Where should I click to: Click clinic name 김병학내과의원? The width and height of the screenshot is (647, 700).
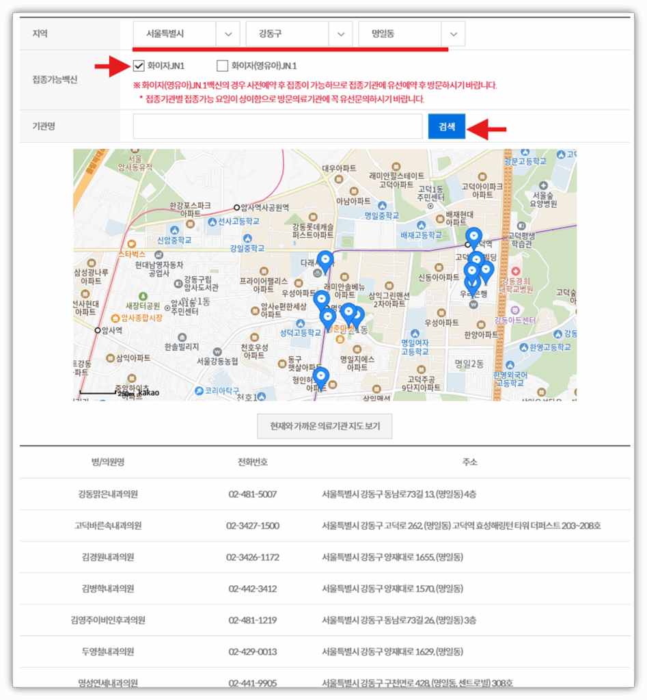coord(108,589)
